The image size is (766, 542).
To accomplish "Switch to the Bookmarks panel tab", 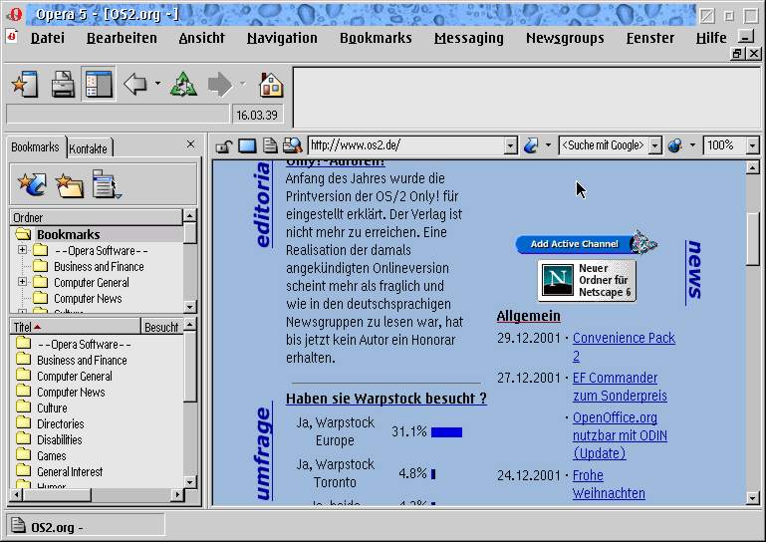I will (x=35, y=147).
